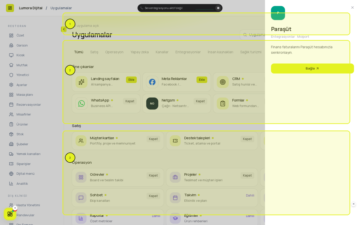Open WhatsApp app card icon
This screenshot has height=225, width=360.
click(81, 103)
